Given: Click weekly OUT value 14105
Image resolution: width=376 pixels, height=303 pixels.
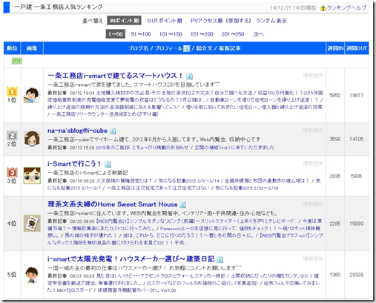Looking at the screenshot, I should [x=357, y=139].
